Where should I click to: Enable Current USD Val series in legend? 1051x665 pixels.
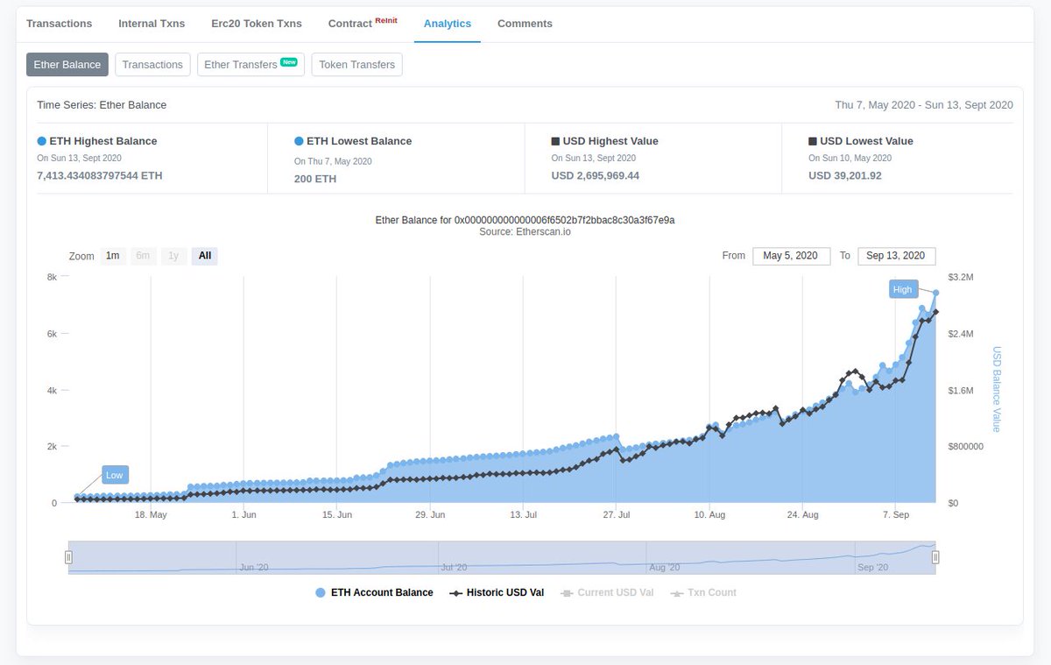[x=607, y=593]
